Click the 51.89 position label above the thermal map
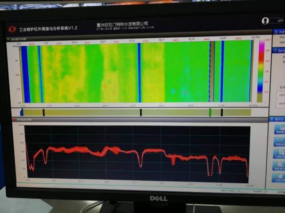 tap(223, 38)
